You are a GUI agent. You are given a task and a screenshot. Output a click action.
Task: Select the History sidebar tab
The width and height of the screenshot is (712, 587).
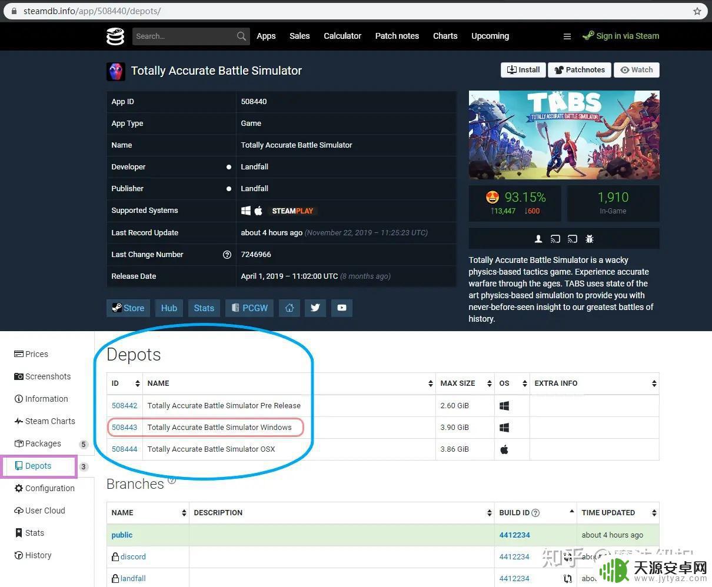coord(33,555)
